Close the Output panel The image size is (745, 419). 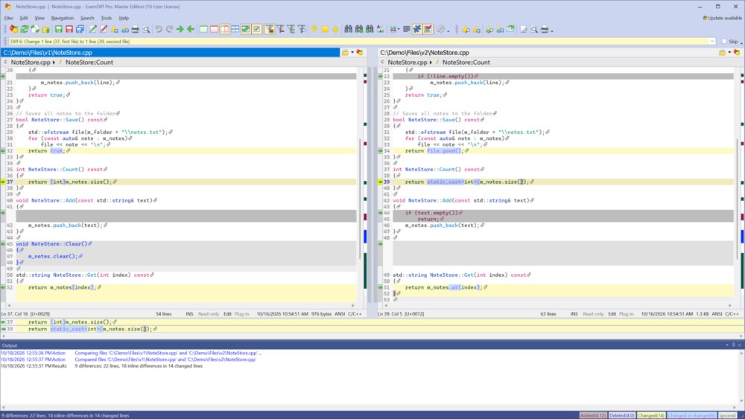(x=739, y=345)
